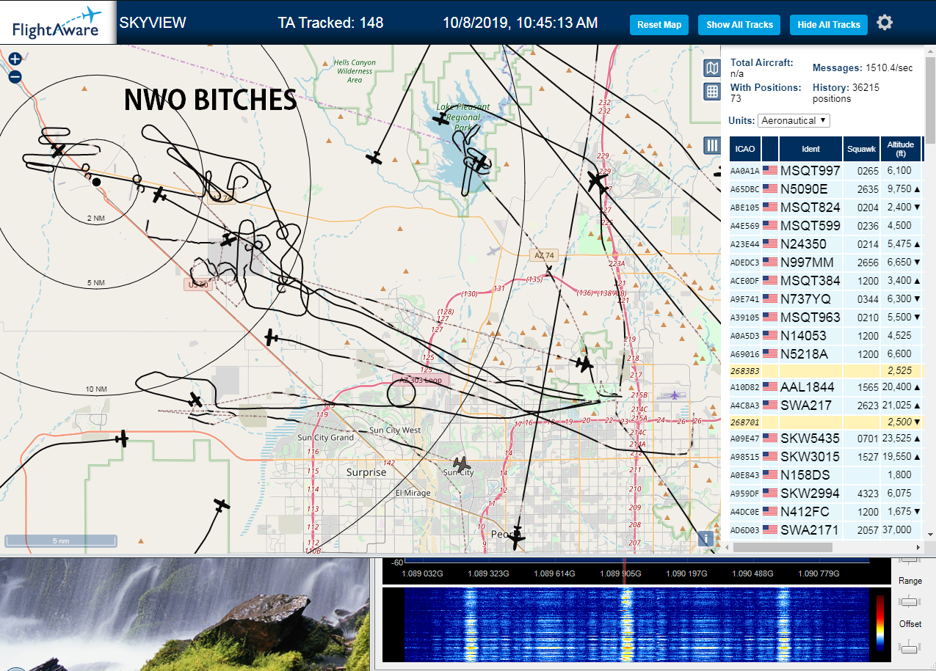Zoom out of the map with minus icon

pos(15,76)
